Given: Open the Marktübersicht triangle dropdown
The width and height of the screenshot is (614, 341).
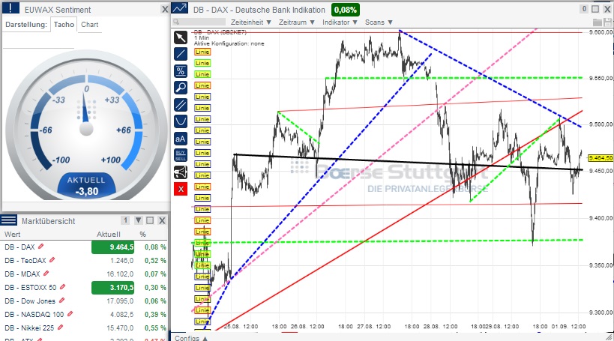Looking at the screenshot, I should click(138, 220).
